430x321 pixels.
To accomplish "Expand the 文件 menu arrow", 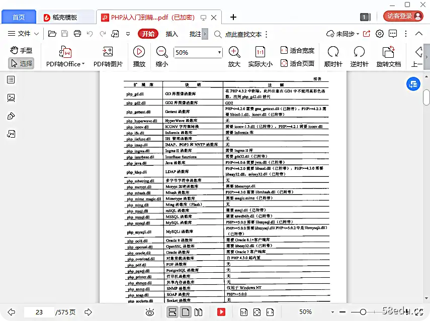I will coord(37,34).
